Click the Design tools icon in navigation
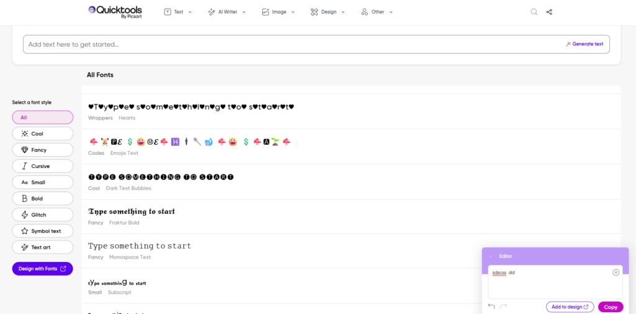 tap(314, 12)
